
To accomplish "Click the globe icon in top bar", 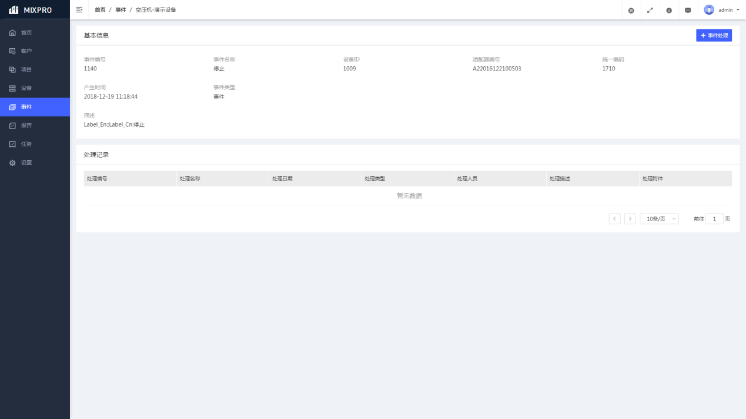I will [x=631, y=10].
